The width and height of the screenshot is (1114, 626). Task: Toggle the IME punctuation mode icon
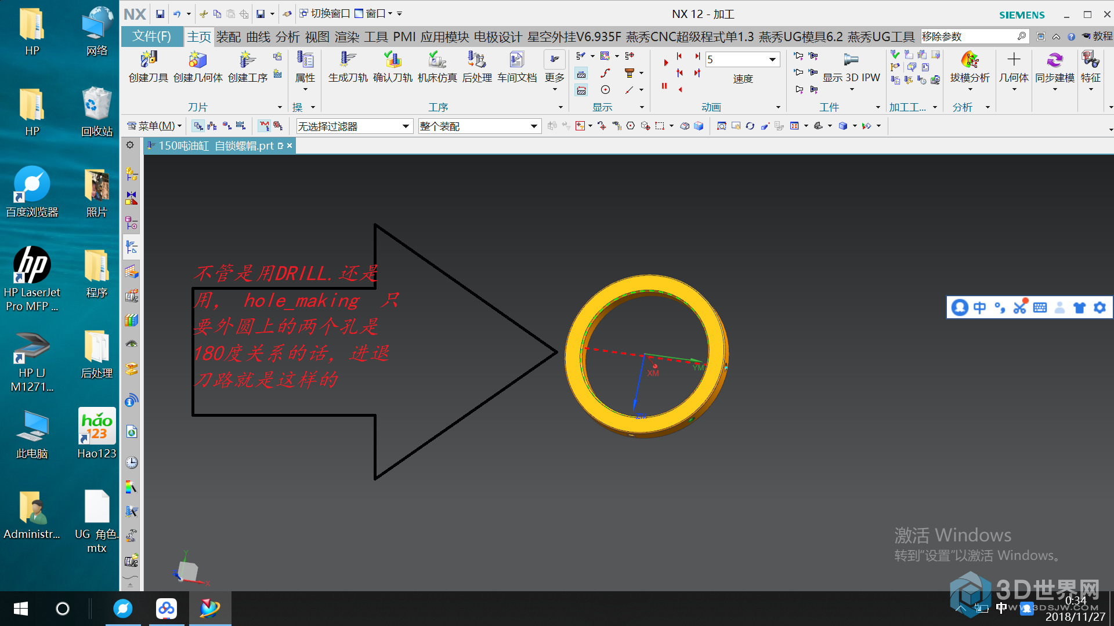pyautogui.click(x=999, y=307)
